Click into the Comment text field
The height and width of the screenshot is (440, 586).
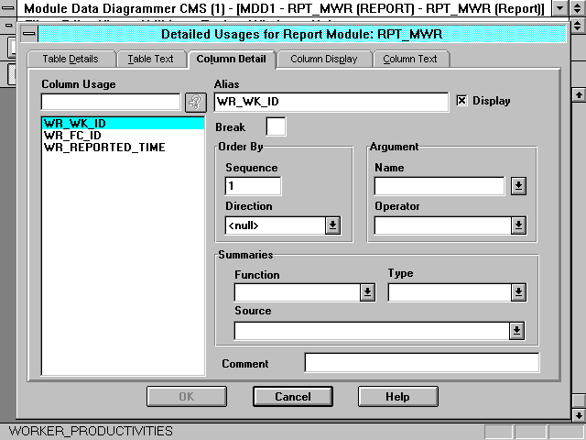(x=421, y=363)
